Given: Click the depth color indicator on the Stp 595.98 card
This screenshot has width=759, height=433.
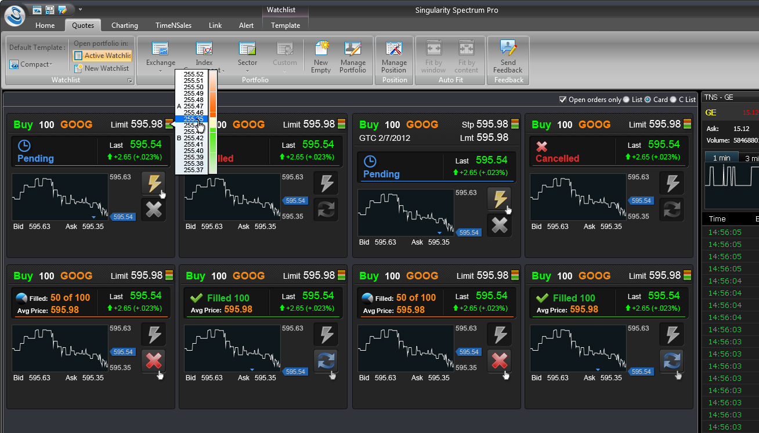Looking at the screenshot, I should click(x=514, y=124).
